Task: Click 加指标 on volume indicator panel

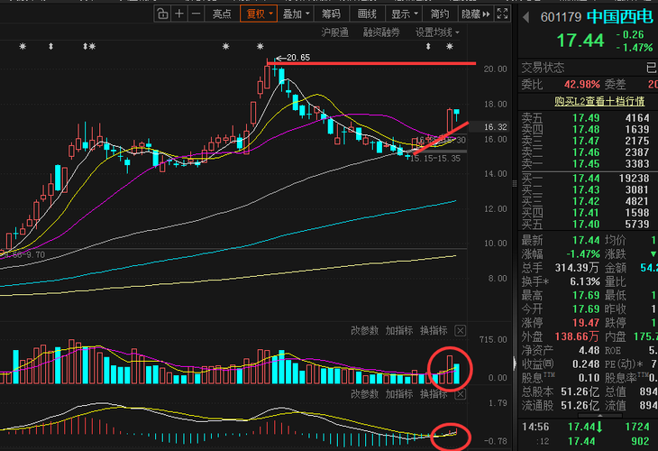Action: point(399,331)
